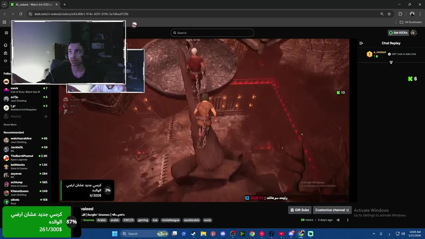Viewport: 425px width, 239px height.
Task: Open l_yr channel in sidebar
Action: (26, 108)
